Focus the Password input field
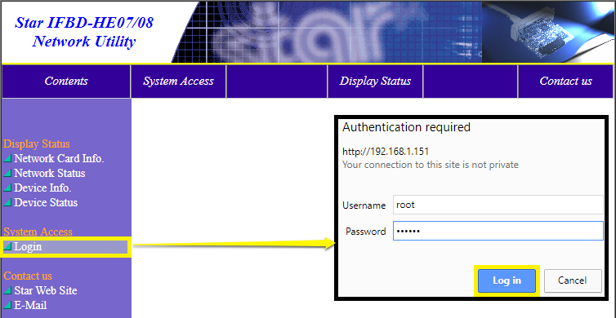Viewport: 616px width, 318px height. click(x=498, y=231)
